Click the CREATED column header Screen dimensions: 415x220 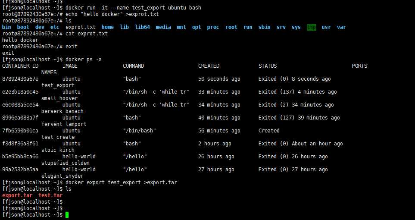[209, 66]
